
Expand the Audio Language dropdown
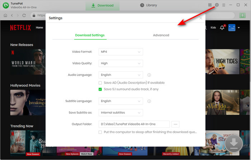pyautogui.click(x=121, y=75)
